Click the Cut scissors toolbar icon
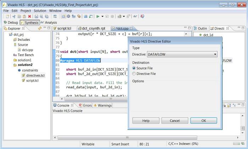The width and height of the screenshot is (248, 149). click(14, 16)
